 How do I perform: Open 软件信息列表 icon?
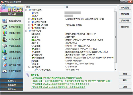(5, 65)
